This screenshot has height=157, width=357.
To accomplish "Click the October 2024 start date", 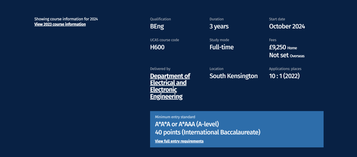I will click(287, 26).
